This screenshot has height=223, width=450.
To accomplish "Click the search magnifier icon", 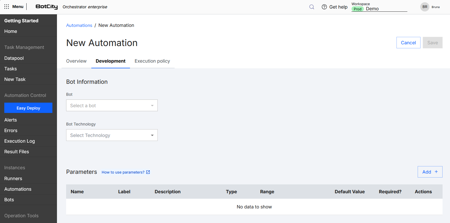I will (312, 7).
